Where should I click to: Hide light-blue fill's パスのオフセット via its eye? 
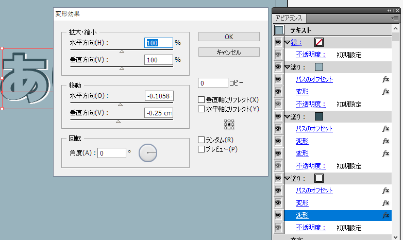tap(278, 79)
